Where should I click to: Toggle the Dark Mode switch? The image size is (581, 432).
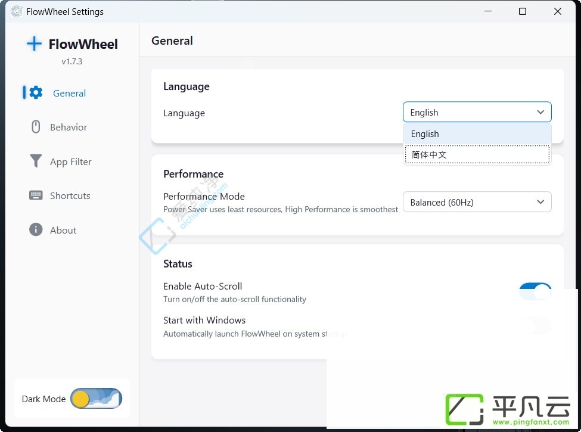pos(96,399)
